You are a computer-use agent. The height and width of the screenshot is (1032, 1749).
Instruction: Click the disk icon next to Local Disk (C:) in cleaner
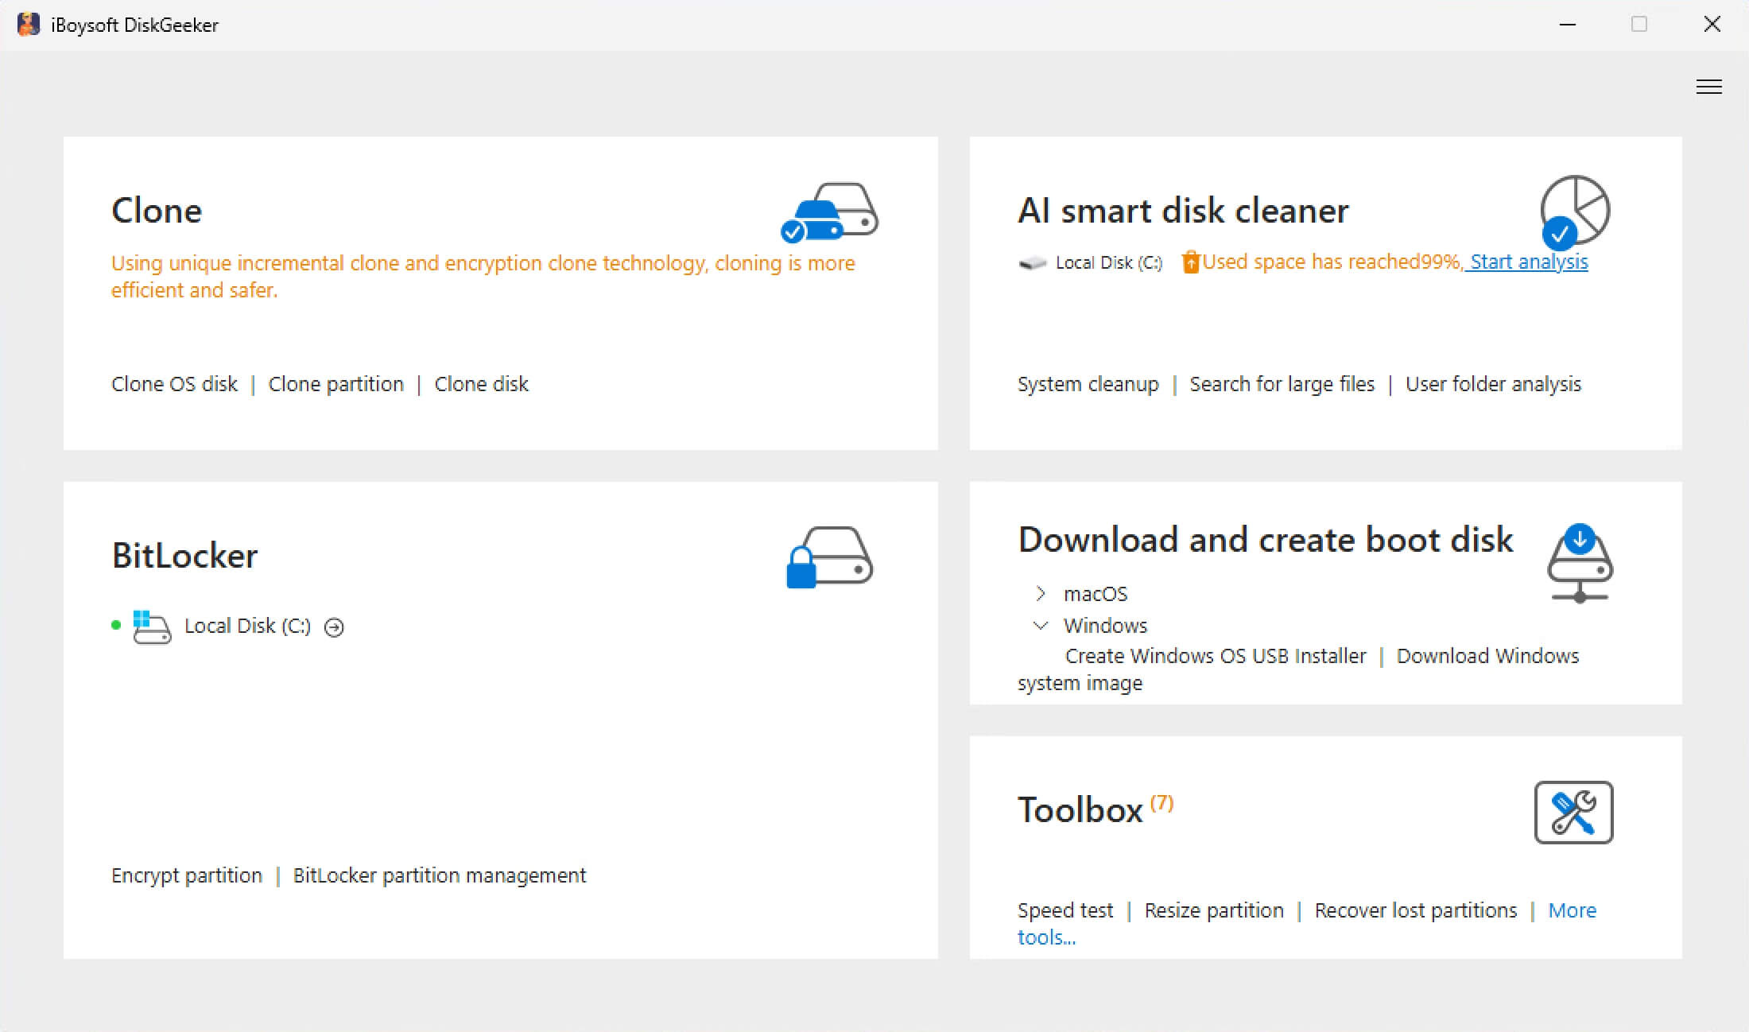tap(1031, 262)
